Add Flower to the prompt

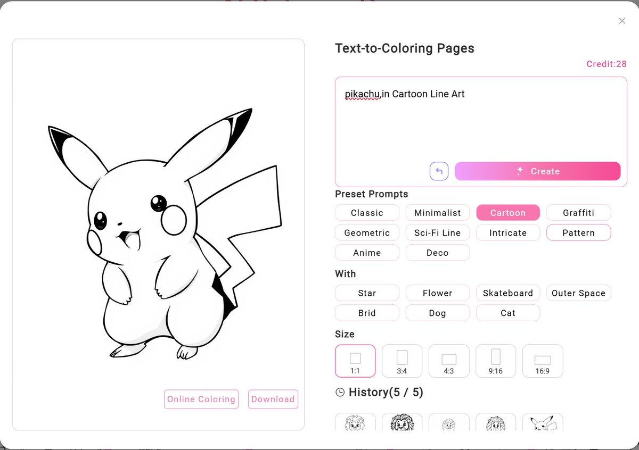[438, 293]
